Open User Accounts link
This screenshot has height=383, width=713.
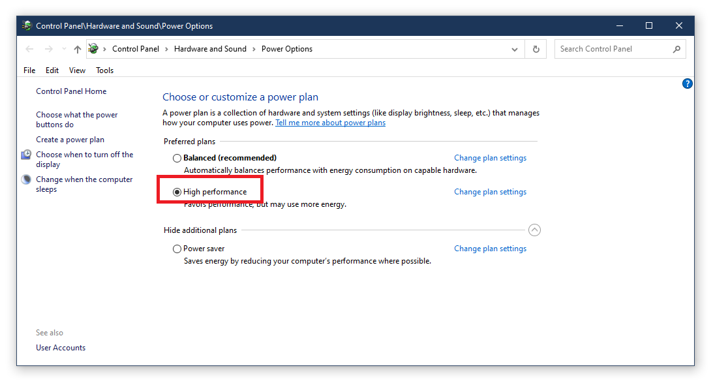[x=61, y=348]
